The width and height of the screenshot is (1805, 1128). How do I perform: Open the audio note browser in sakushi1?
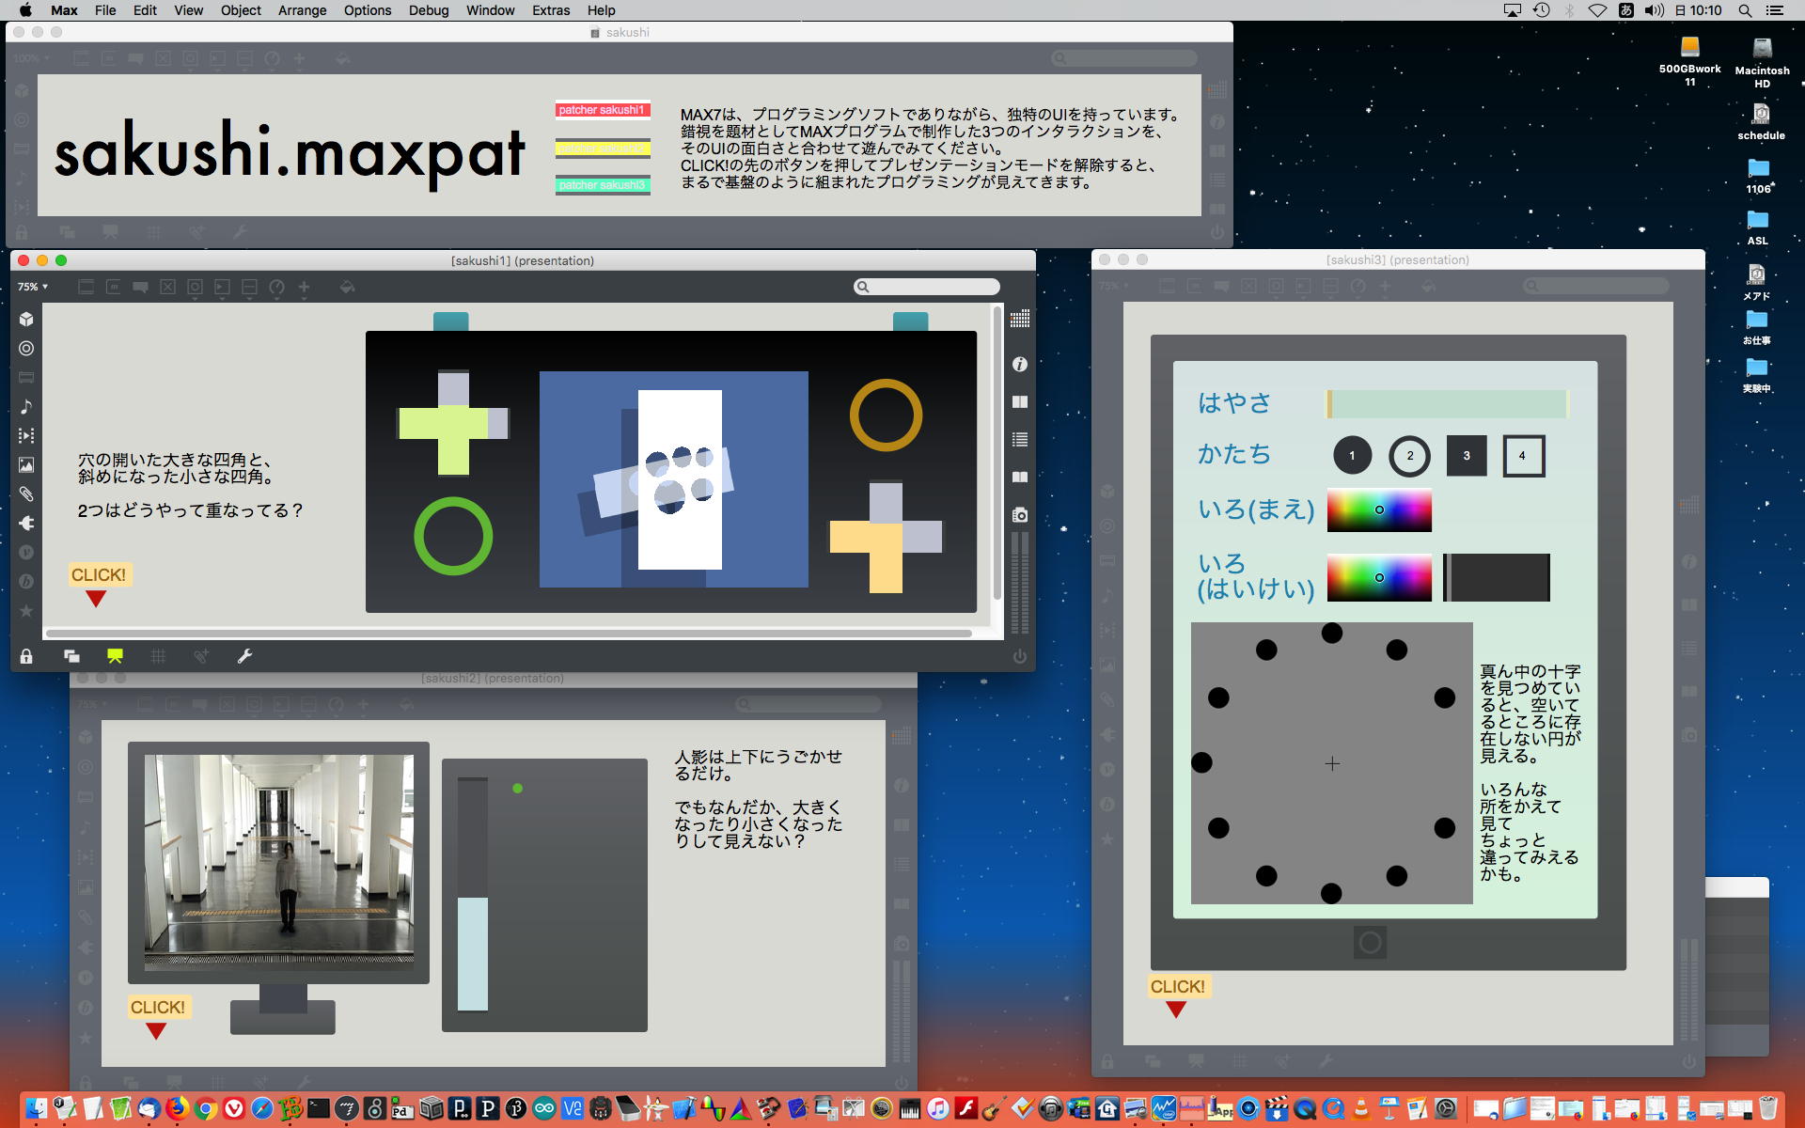[x=26, y=406]
